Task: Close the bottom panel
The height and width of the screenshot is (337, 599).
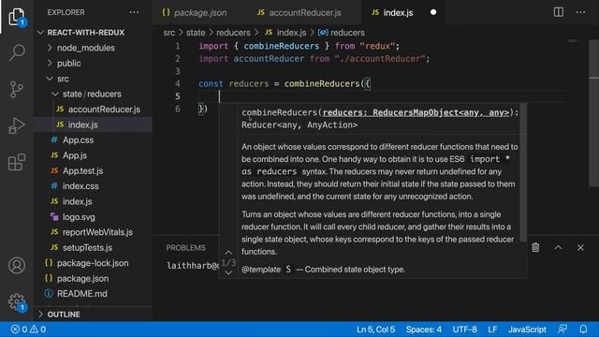Action: click(x=580, y=247)
